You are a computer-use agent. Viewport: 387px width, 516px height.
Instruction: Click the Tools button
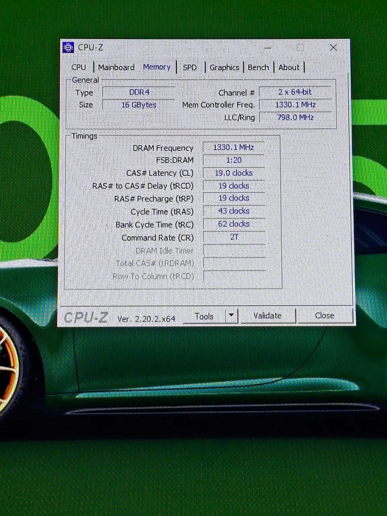(x=204, y=316)
